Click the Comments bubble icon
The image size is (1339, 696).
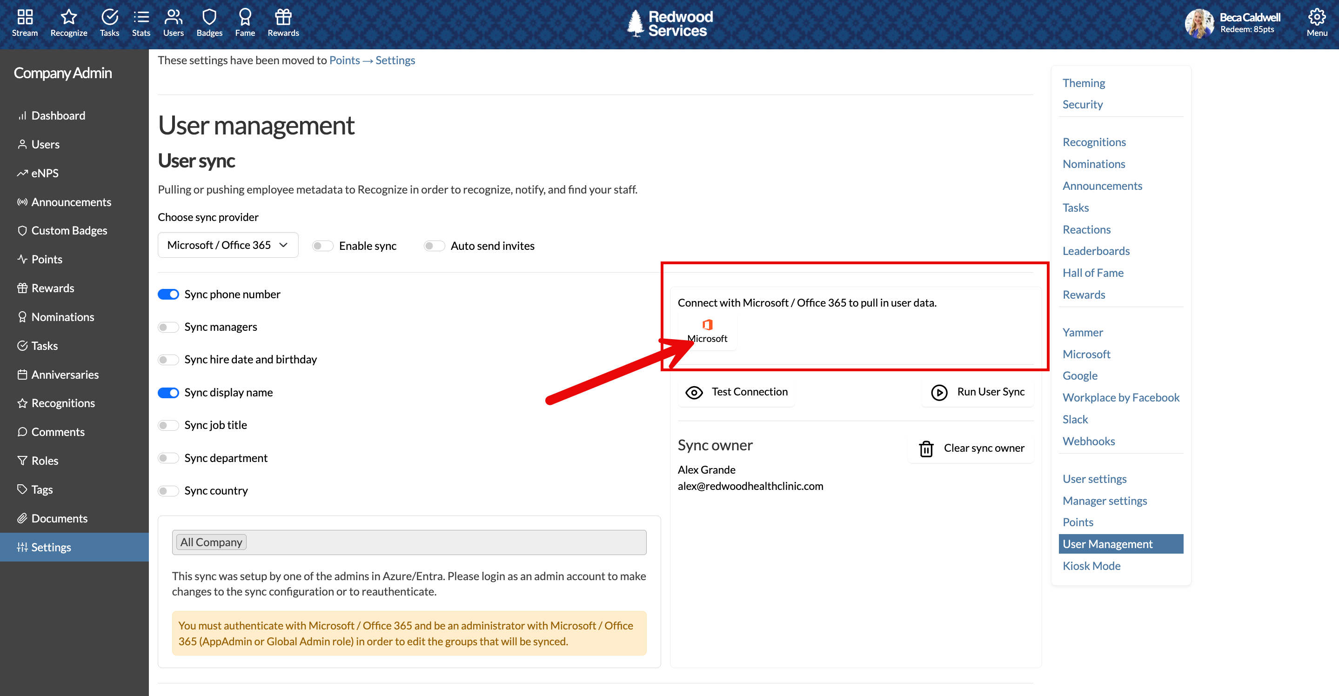(x=22, y=432)
